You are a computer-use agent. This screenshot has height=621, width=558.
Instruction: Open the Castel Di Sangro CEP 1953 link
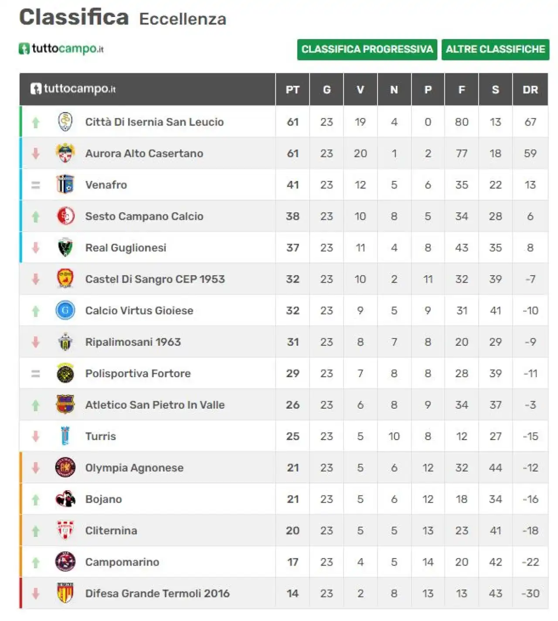click(155, 279)
